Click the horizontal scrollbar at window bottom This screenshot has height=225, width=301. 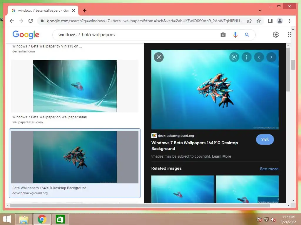coord(140,205)
